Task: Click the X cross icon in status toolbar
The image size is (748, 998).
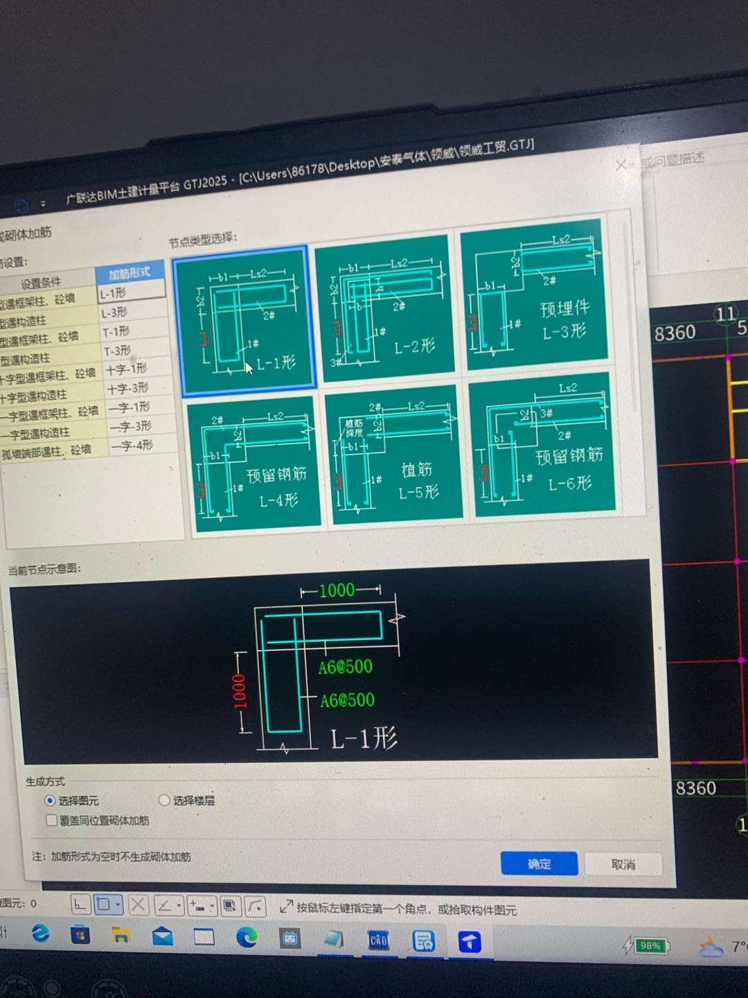Action: tap(138, 905)
